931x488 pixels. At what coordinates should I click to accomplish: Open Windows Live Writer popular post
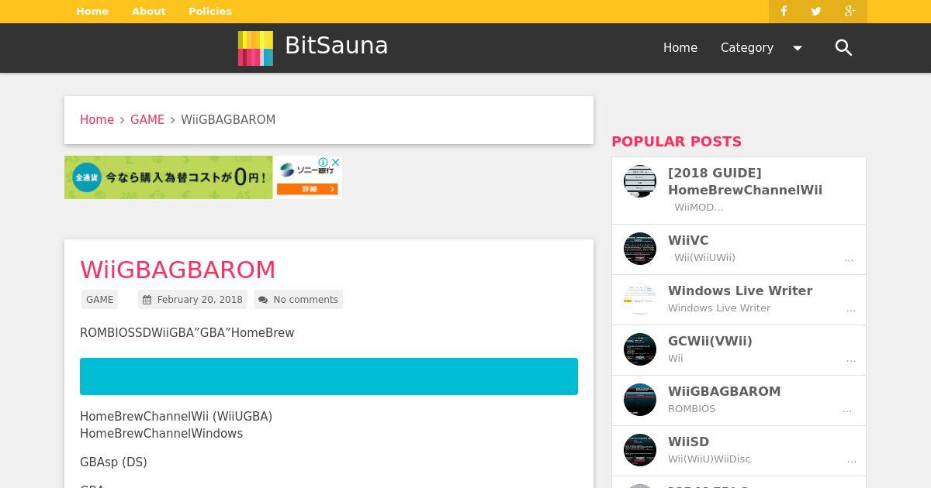(740, 291)
